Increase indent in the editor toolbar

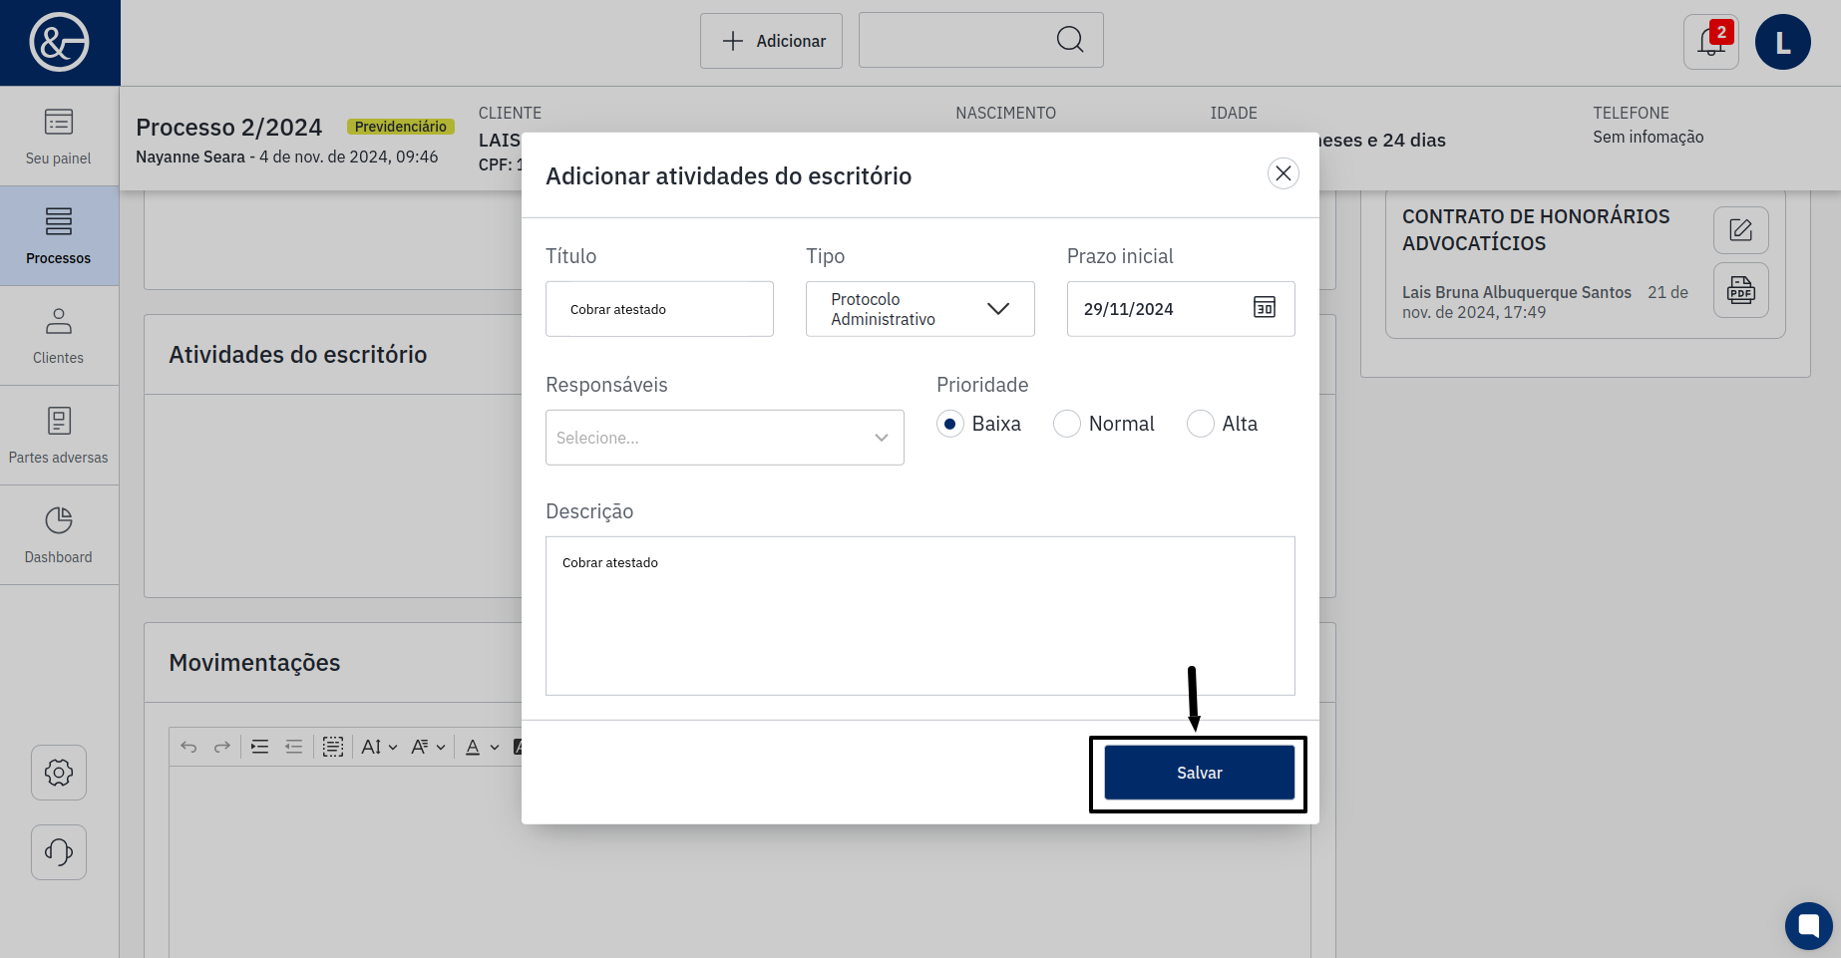coord(260,747)
